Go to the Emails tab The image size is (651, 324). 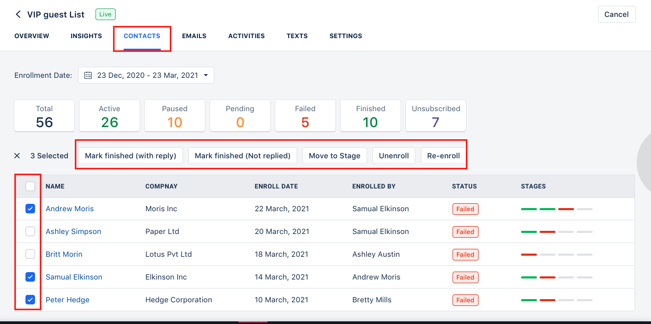[x=194, y=36]
